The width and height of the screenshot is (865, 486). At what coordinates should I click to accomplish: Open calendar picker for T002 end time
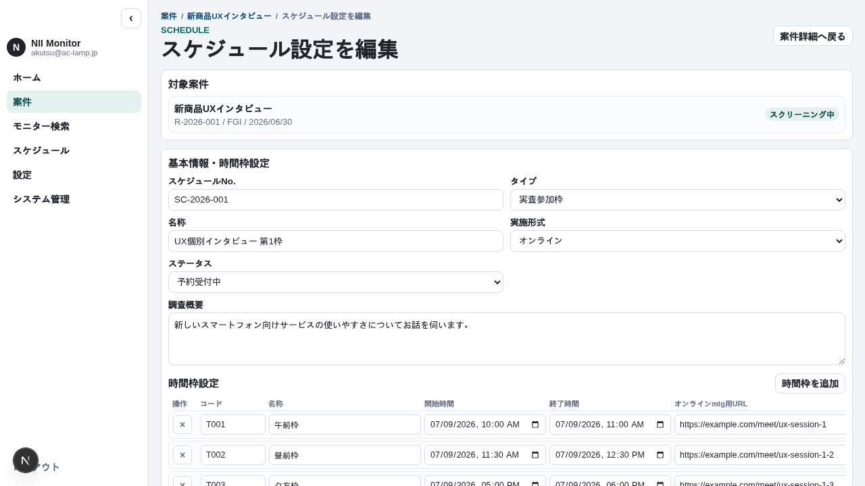coord(660,455)
